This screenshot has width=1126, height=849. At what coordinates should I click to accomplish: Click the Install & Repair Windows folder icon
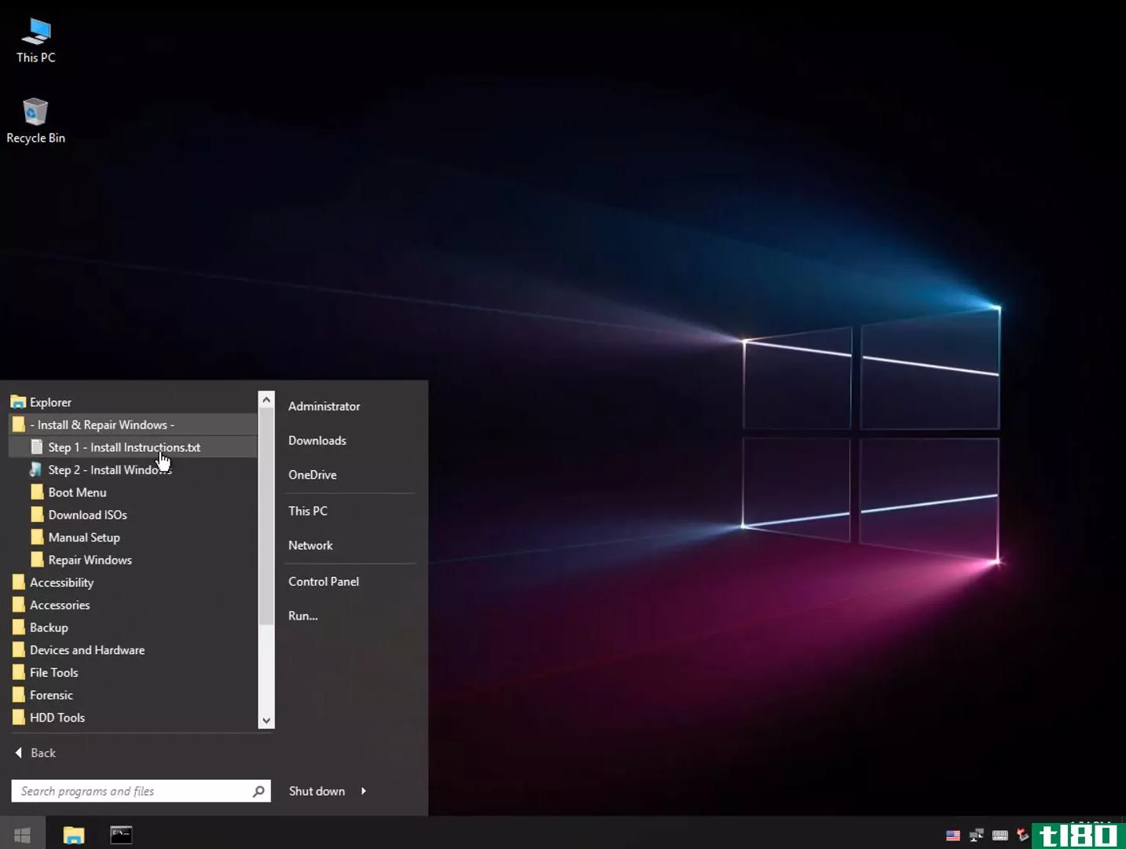[x=19, y=424]
